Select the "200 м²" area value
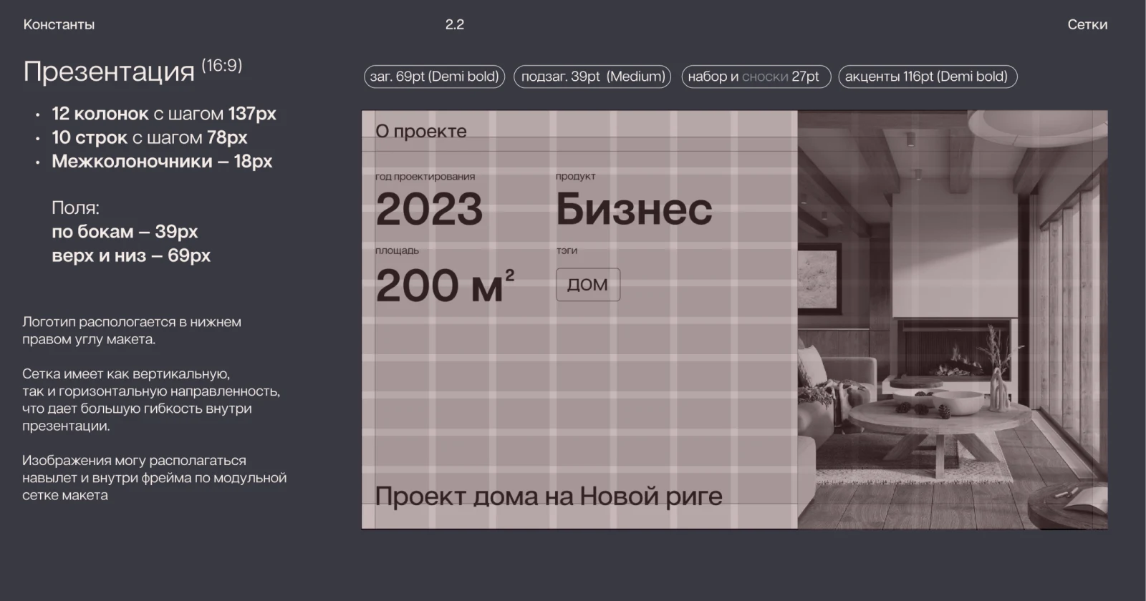This screenshot has width=1146, height=601. (x=444, y=285)
